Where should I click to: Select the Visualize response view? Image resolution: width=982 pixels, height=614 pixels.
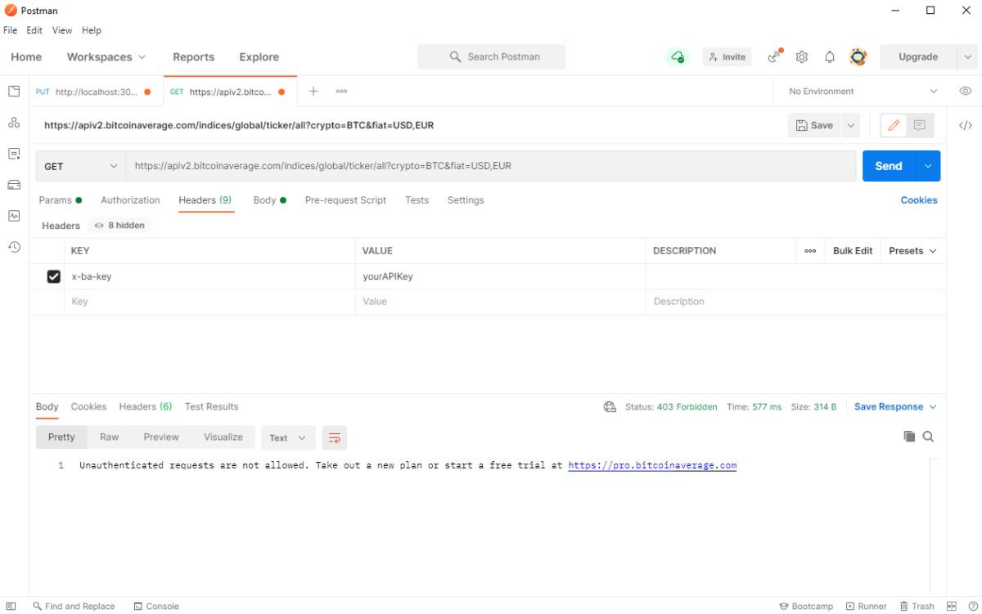(223, 437)
